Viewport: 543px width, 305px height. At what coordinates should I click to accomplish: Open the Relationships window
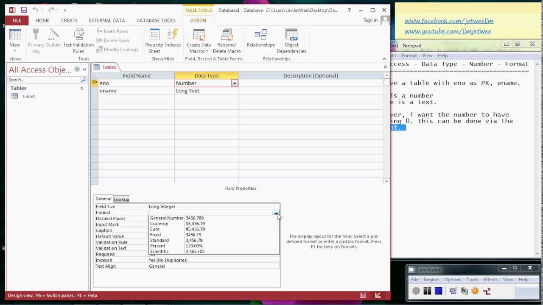260,38
